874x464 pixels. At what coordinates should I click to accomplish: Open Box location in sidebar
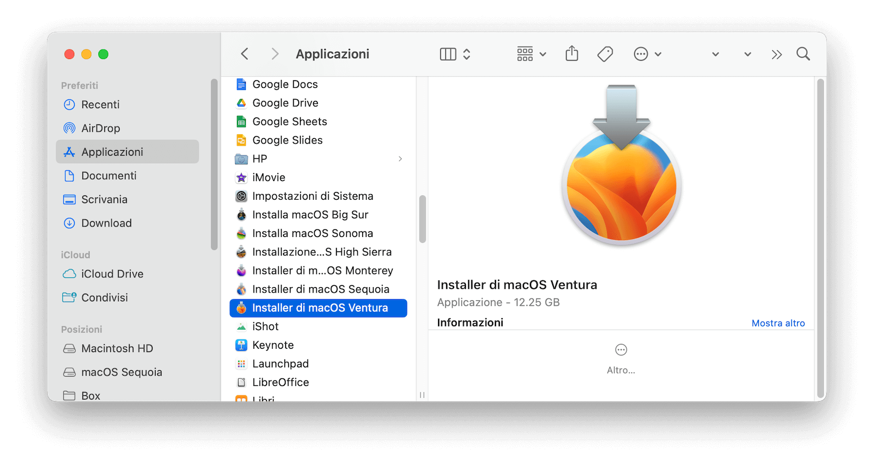[x=127, y=395]
